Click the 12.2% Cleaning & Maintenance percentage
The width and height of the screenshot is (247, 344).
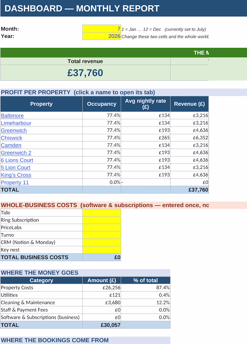tap(146, 302)
